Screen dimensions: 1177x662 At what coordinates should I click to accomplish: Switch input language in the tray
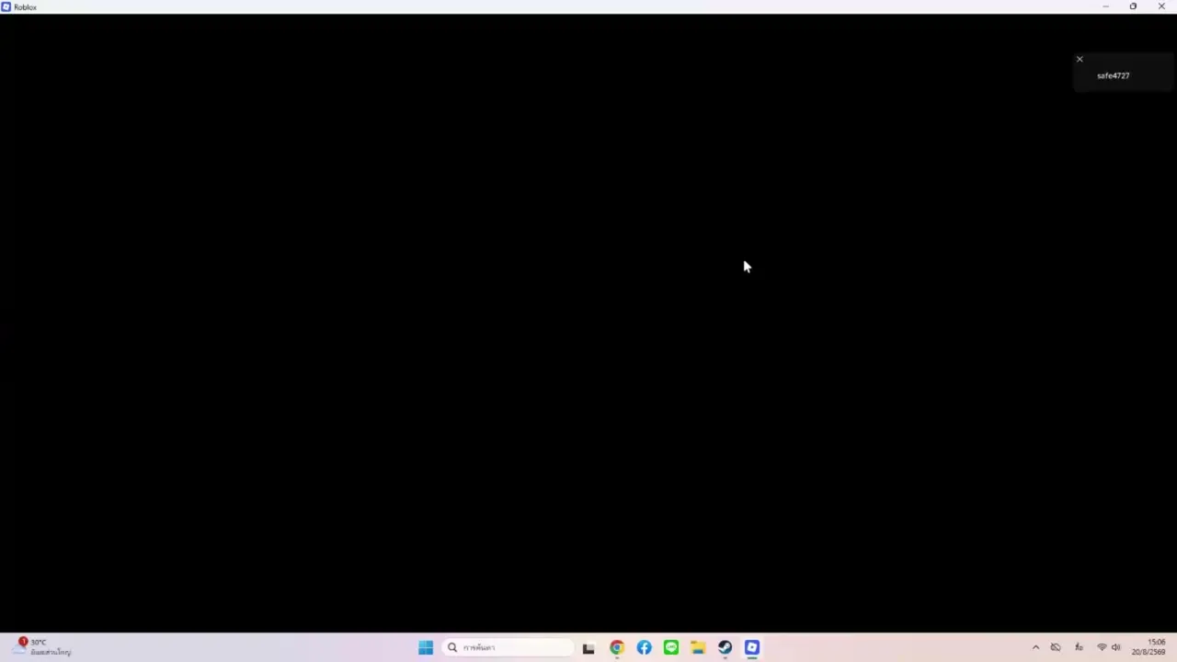[x=1079, y=647]
